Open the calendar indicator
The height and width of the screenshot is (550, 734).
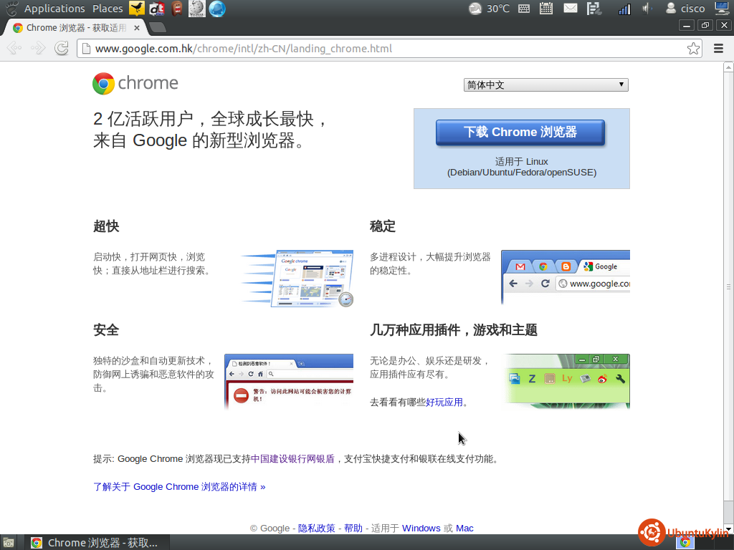545,9
